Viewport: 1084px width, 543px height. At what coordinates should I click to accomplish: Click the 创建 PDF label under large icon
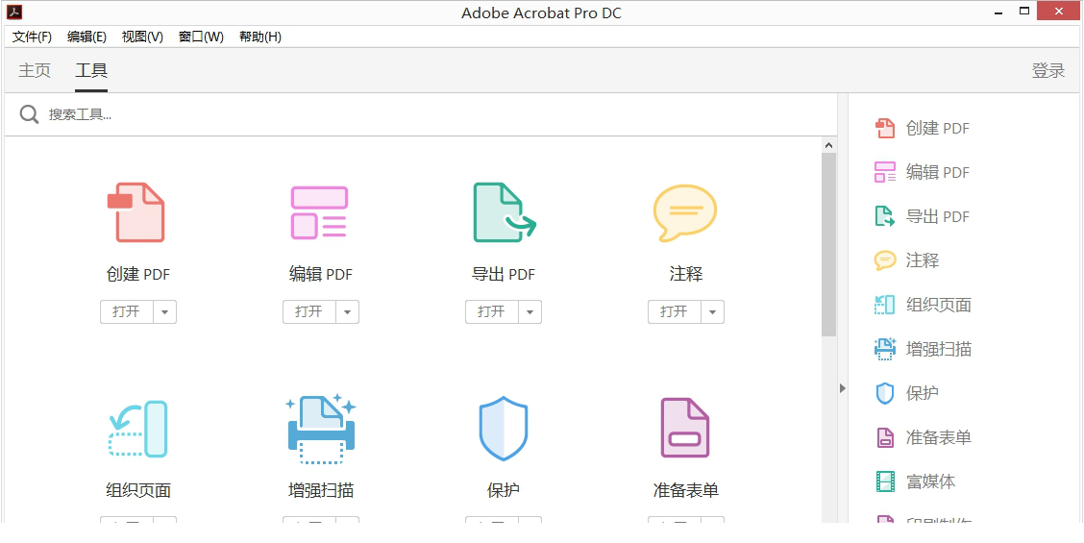tap(138, 275)
